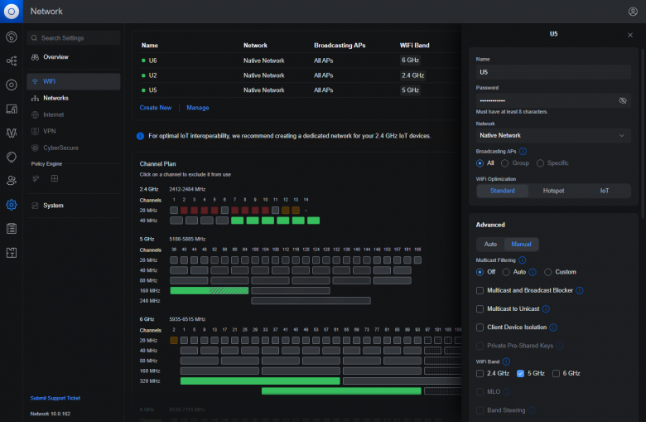Click the user account icon at top right
The height and width of the screenshot is (422, 646).
coord(633,12)
